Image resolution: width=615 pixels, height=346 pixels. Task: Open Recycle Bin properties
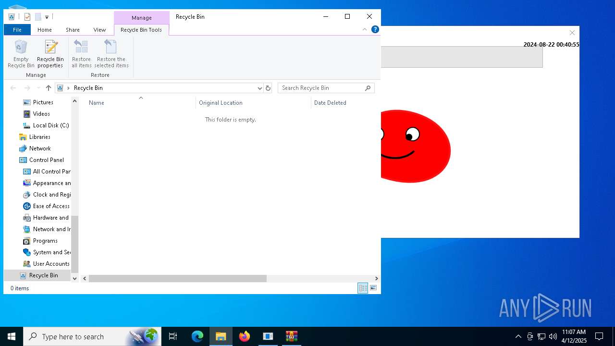(50, 54)
